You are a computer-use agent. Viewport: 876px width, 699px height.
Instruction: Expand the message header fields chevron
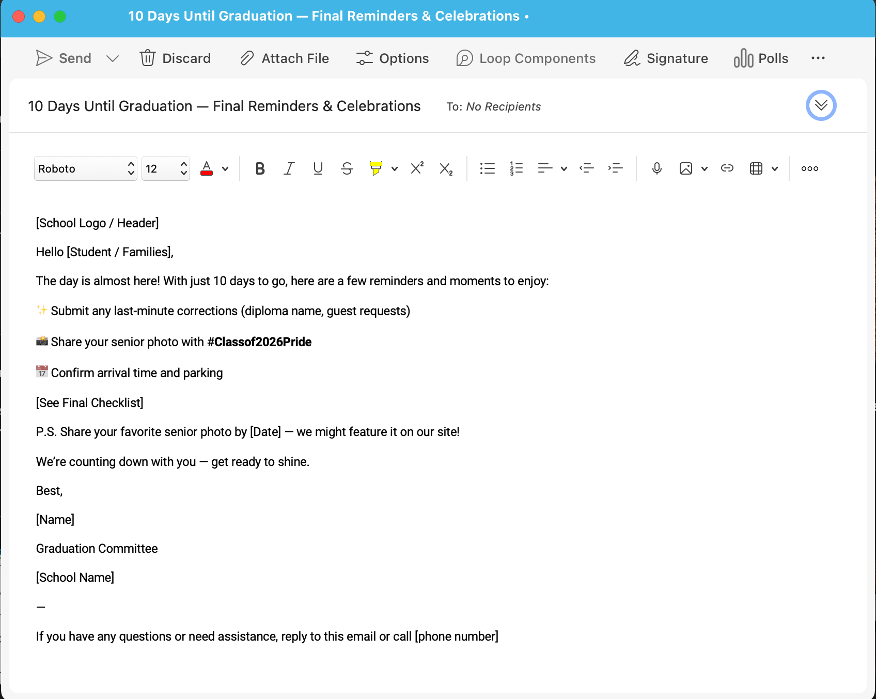click(x=821, y=105)
